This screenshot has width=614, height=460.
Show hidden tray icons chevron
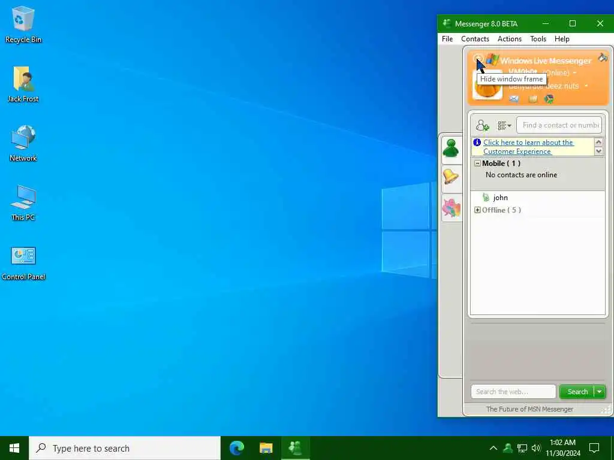(493, 448)
